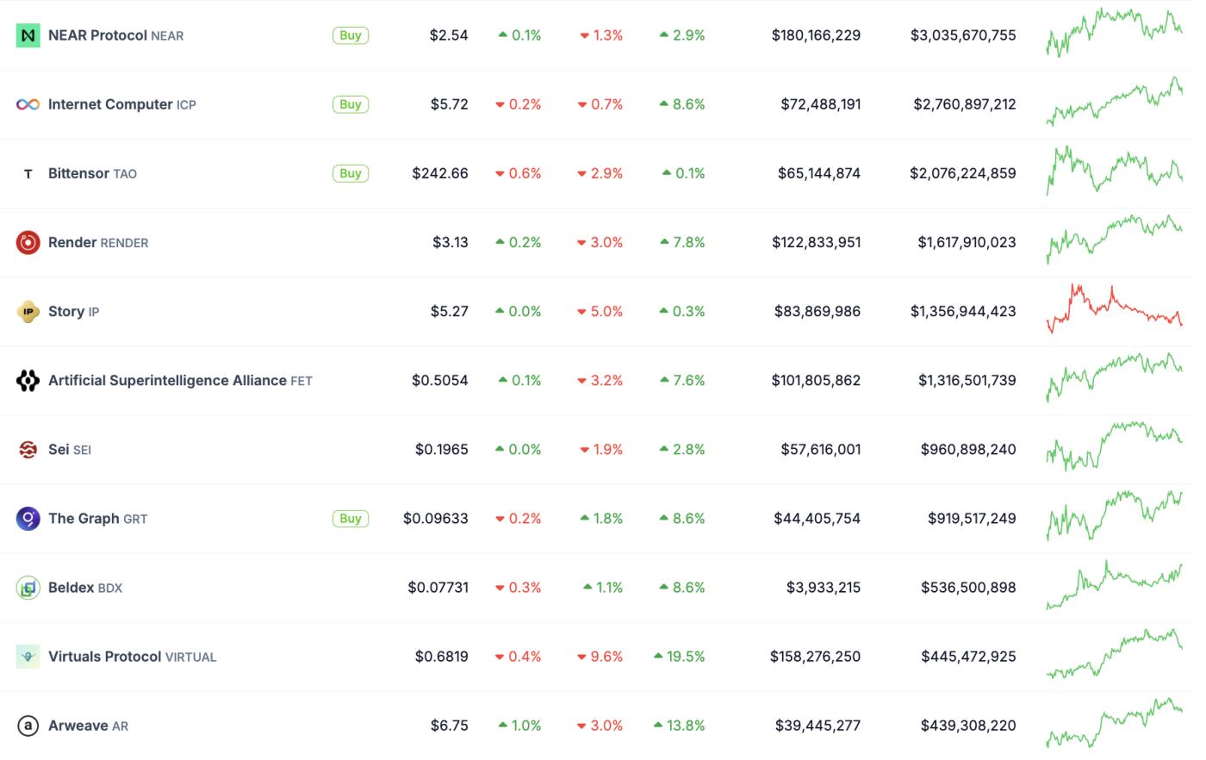
Task: Click the Bittensor TAO logo icon
Action: (28, 173)
